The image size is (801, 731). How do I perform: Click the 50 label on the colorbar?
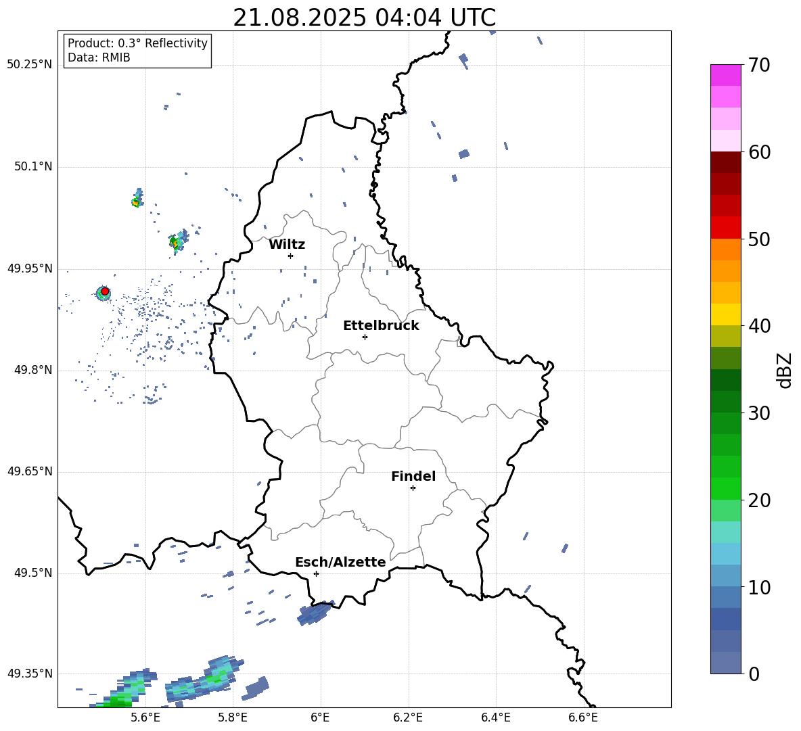[759, 239]
